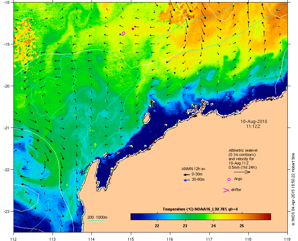Screen dimensions: 298x241
Task: Click the black 0-30m arrow in the legend
Action: tap(187, 174)
